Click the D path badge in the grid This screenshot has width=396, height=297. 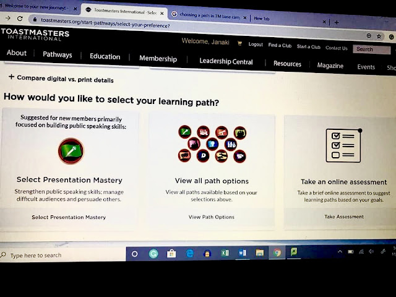(203, 155)
